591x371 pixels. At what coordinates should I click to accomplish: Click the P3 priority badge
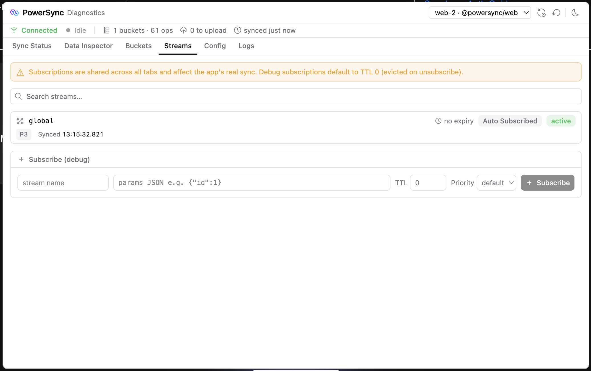click(x=24, y=134)
